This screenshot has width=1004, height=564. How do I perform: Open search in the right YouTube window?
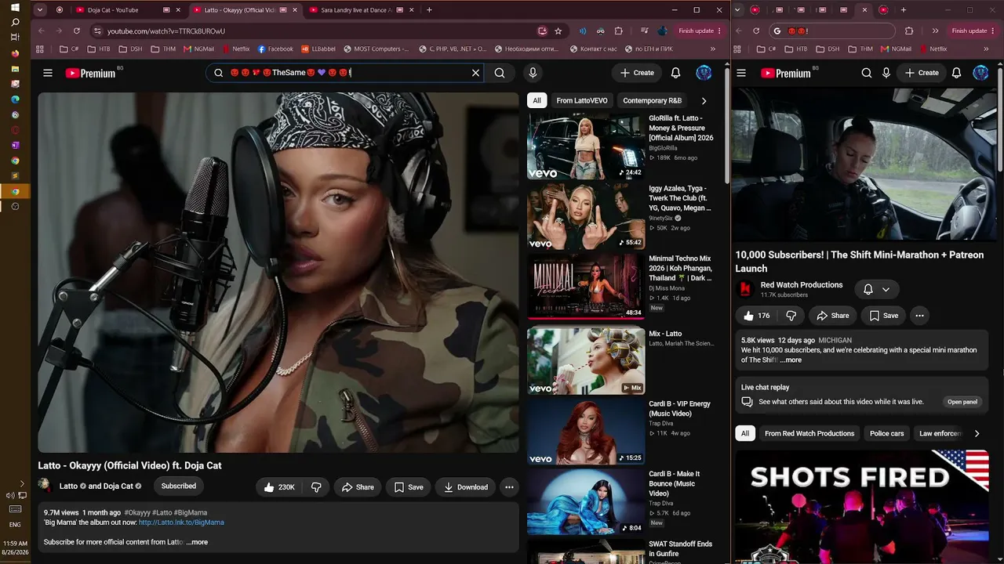pyautogui.click(x=867, y=73)
